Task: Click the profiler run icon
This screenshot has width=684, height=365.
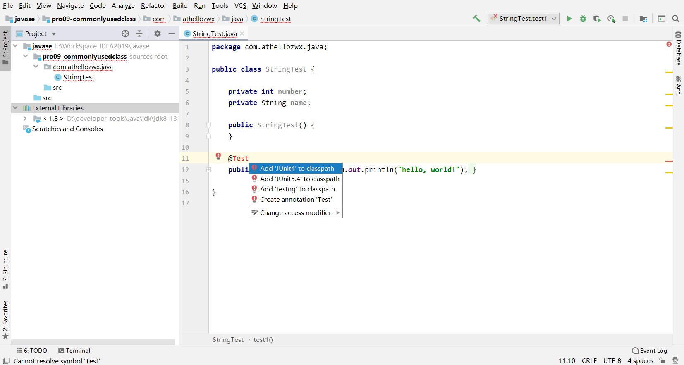Action: pos(611,19)
